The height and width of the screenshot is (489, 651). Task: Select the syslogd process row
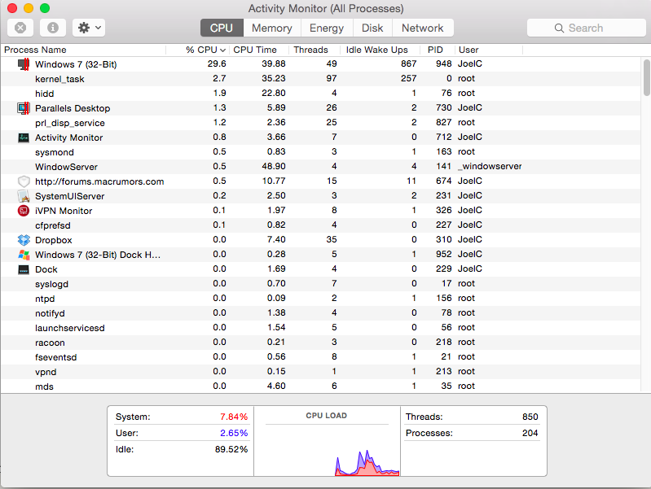point(321,284)
